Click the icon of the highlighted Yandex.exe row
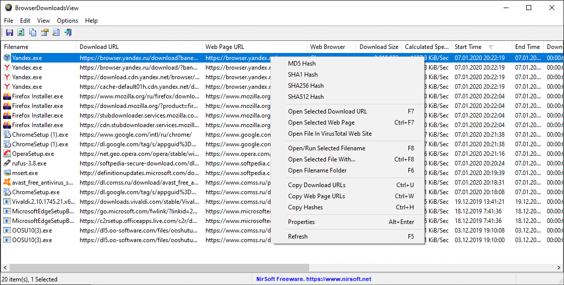Viewport: 564px width, 285px height. (7, 58)
